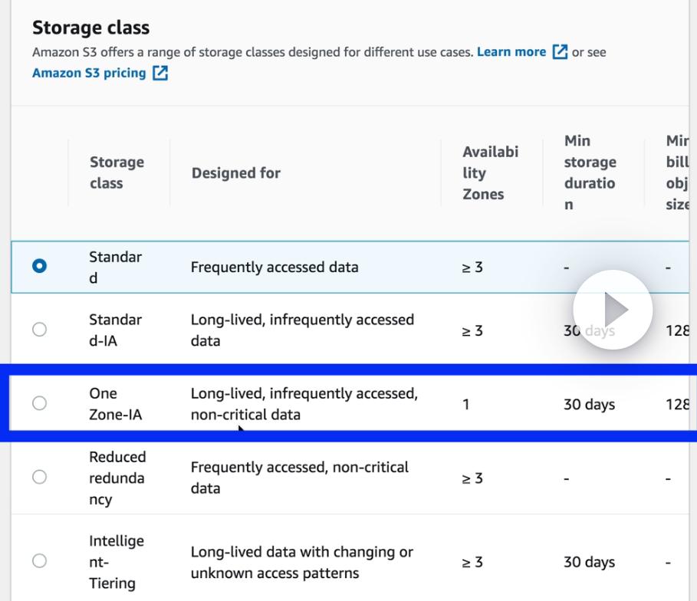Viewport: 697px width, 601px height.
Task: Click the Storage class column header
Action: coord(117,172)
